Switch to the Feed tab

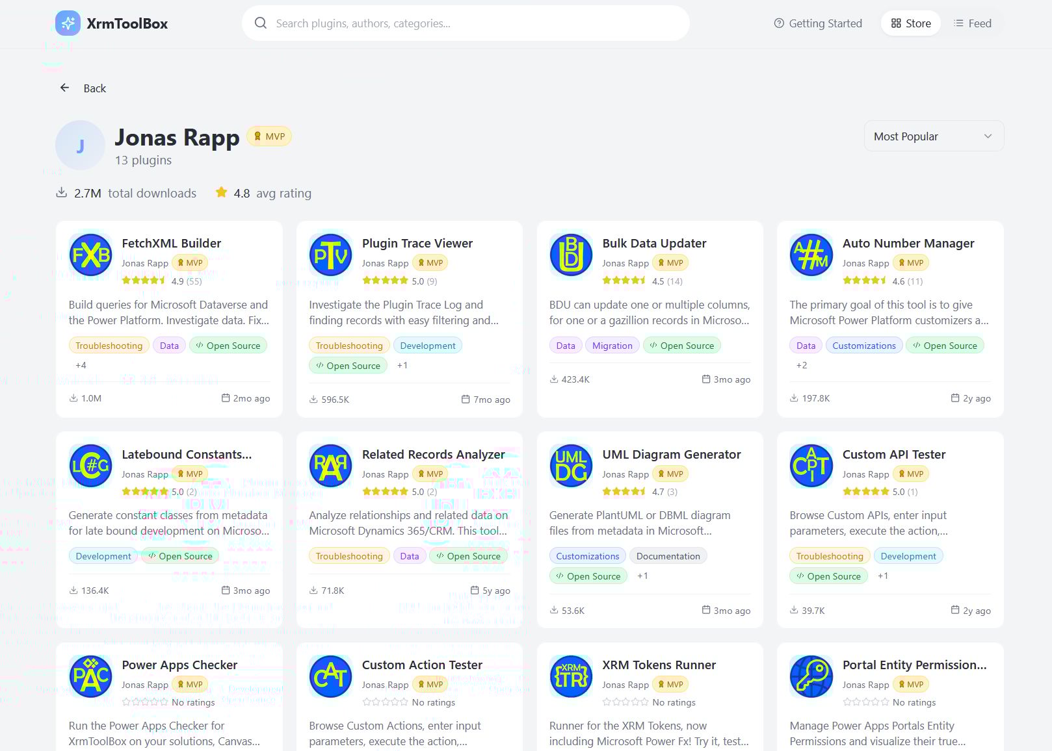tap(973, 23)
